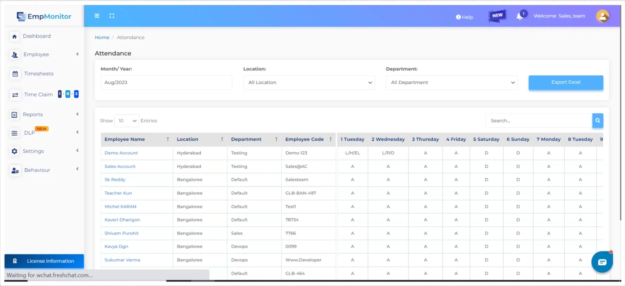Click the NEW announcements badge icon
This screenshot has width=625, height=286.
(497, 16)
